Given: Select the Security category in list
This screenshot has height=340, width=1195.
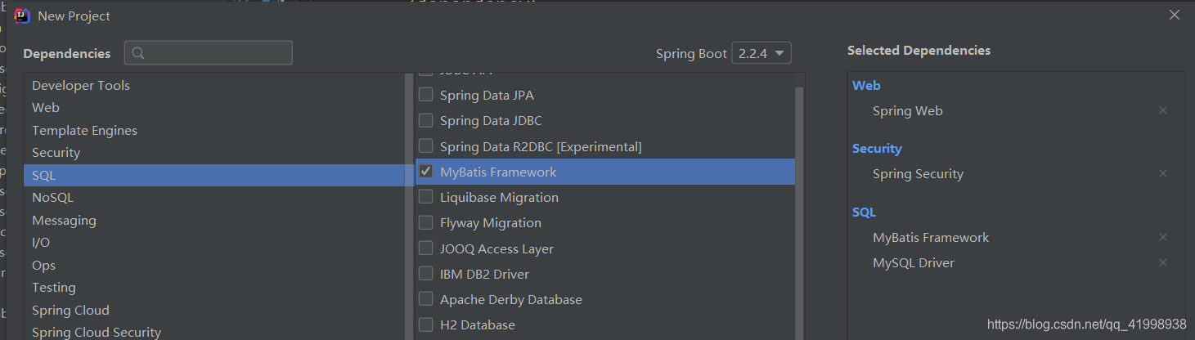Looking at the screenshot, I should coord(214,153).
